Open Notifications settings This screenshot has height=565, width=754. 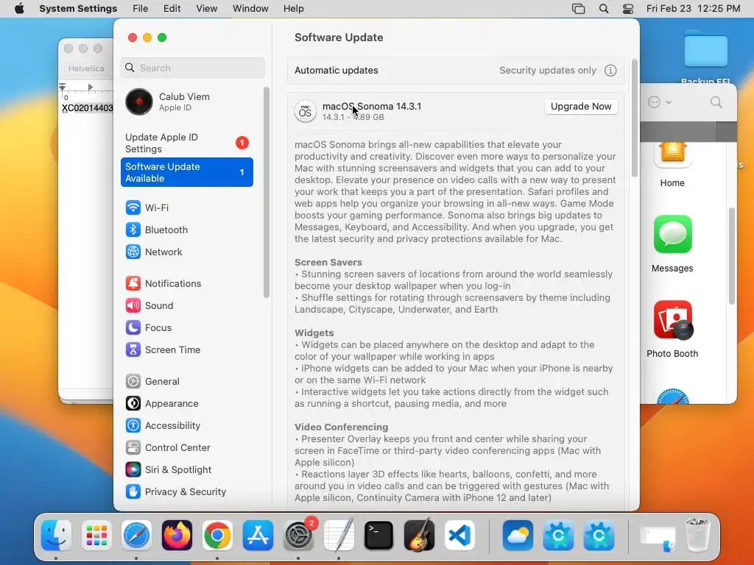(186, 283)
